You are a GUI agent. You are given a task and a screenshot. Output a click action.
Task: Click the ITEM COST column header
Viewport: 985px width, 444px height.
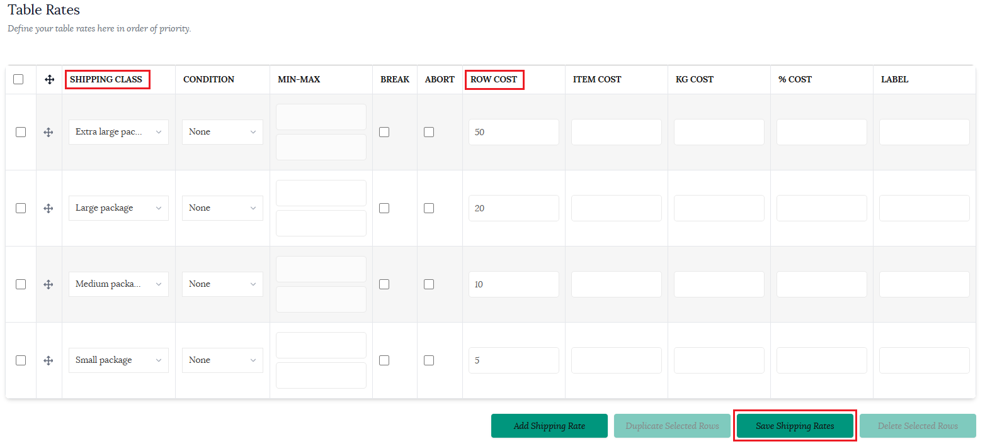click(597, 79)
